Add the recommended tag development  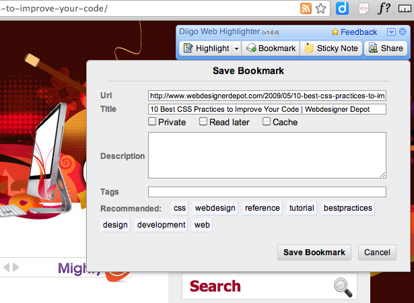point(161,225)
